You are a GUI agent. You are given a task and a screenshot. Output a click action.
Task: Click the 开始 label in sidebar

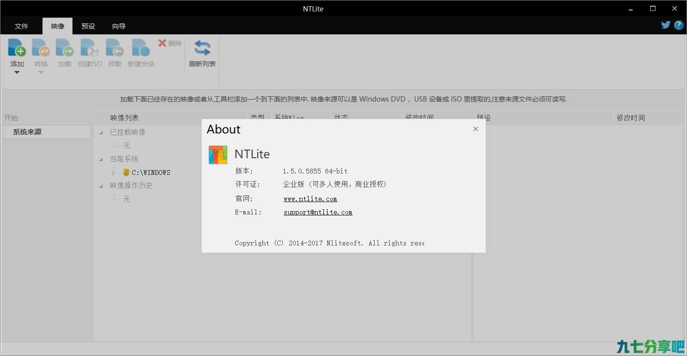(11, 118)
